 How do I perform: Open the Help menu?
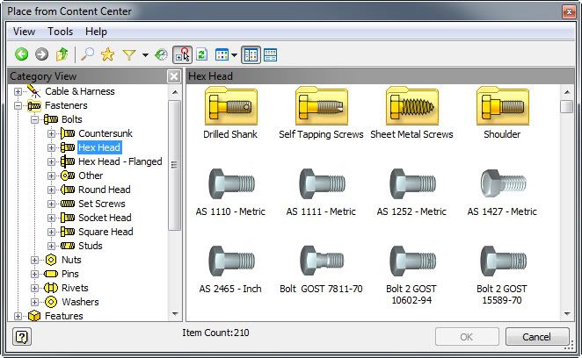click(96, 32)
